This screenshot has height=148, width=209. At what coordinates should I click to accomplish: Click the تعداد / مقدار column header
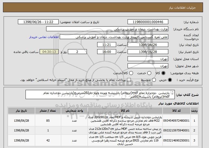pos(48,111)
